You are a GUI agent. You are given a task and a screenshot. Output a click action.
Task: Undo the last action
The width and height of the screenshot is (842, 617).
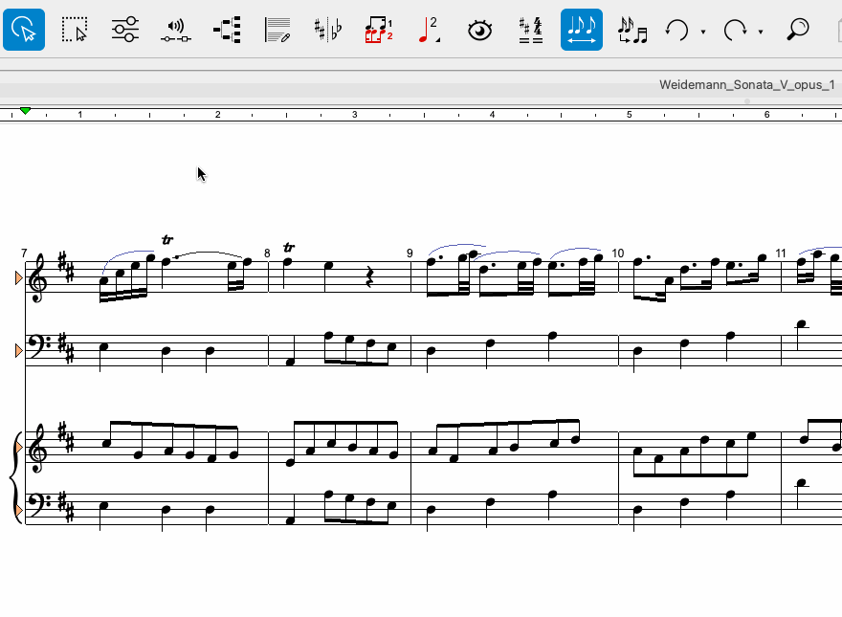[x=676, y=30]
